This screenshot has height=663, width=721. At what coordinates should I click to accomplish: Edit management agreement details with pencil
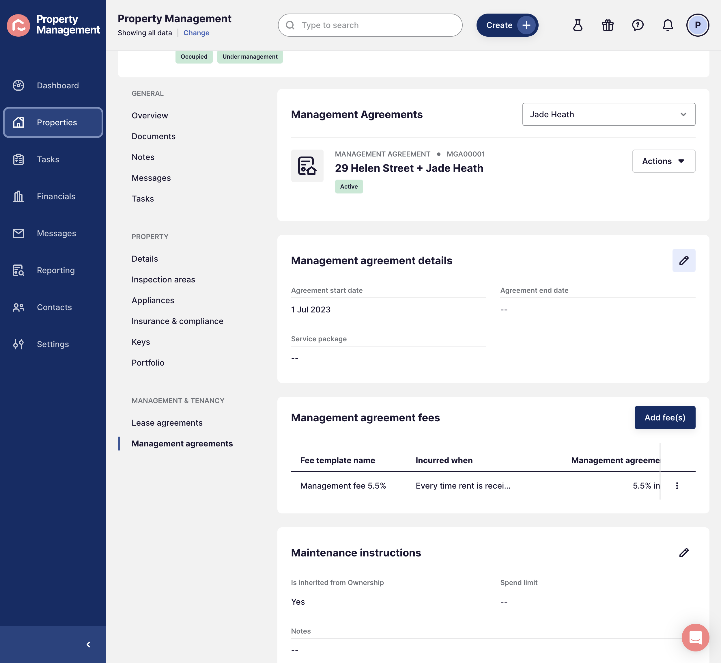(684, 260)
